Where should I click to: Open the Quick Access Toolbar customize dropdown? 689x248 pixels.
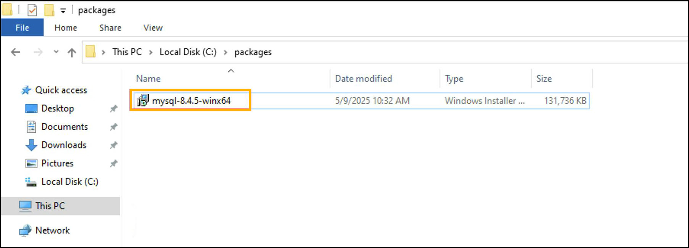[x=63, y=11]
